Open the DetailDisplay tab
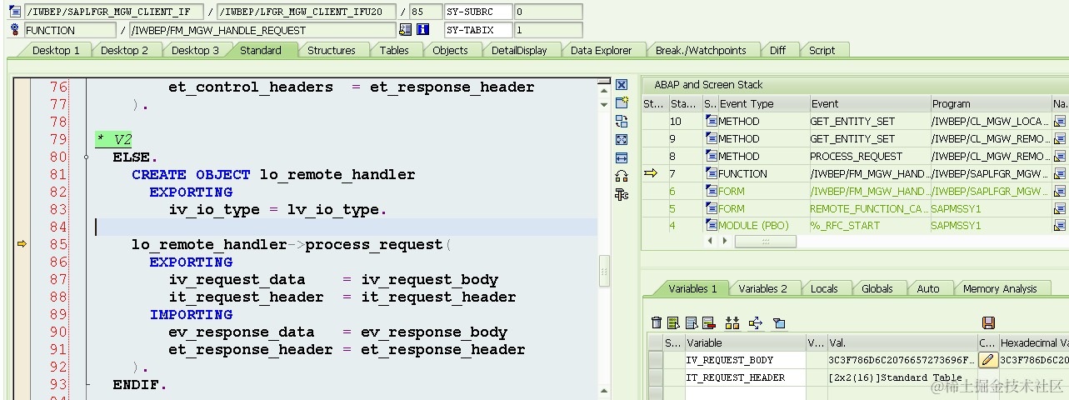The image size is (1069, 400). coord(519,50)
